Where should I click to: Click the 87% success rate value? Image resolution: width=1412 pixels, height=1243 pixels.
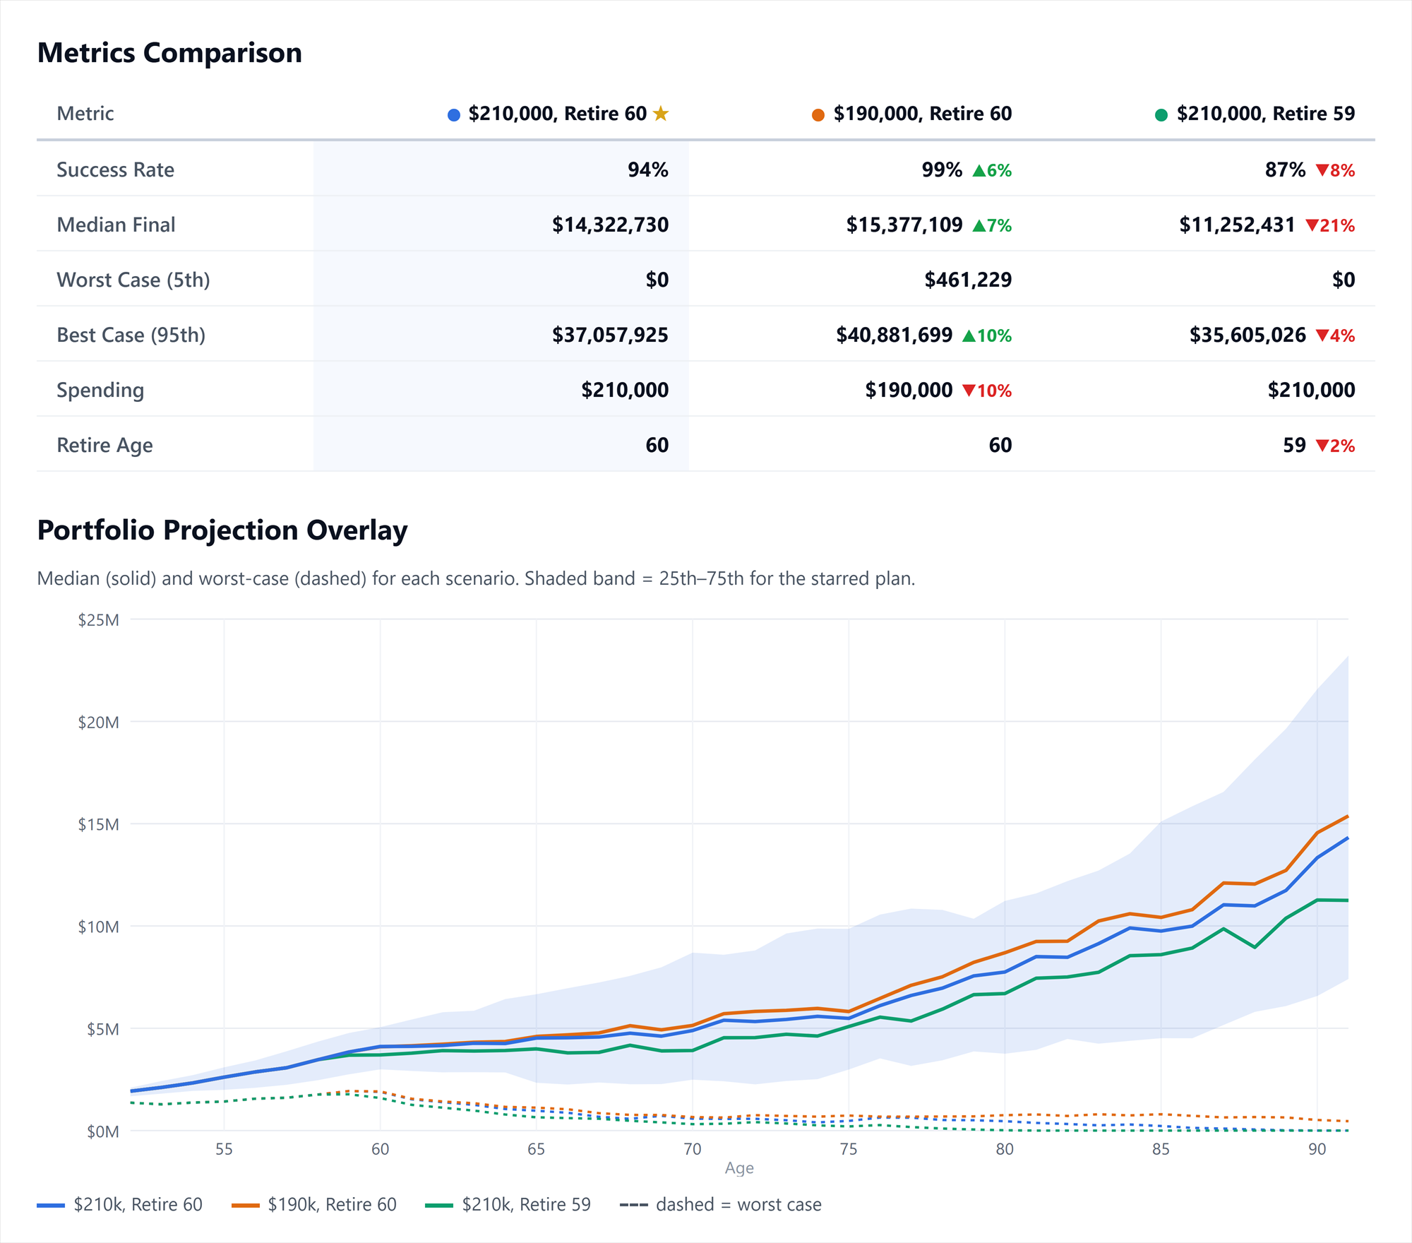coord(1285,169)
